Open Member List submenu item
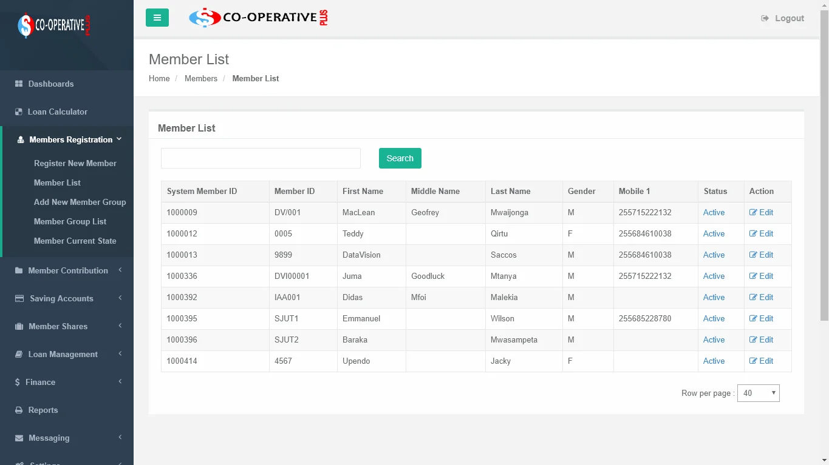Screen dimensions: 829x465 (57, 182)
